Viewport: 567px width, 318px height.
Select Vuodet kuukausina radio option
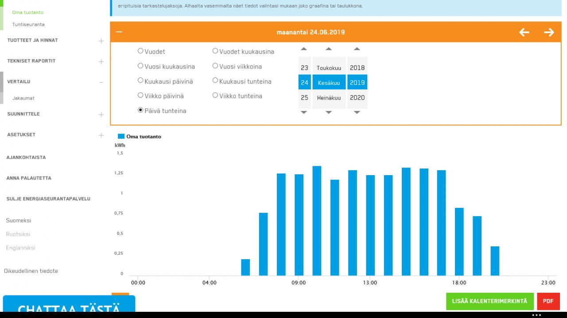215,51
